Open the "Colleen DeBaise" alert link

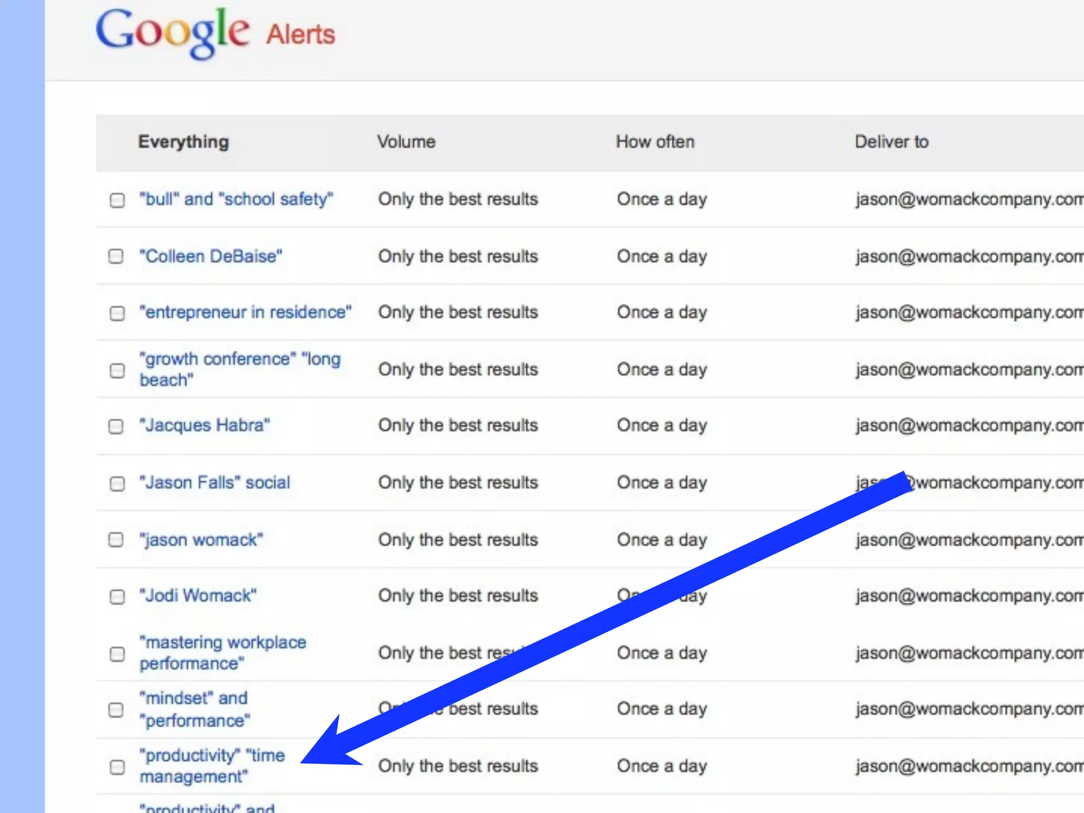coord(211,256)
